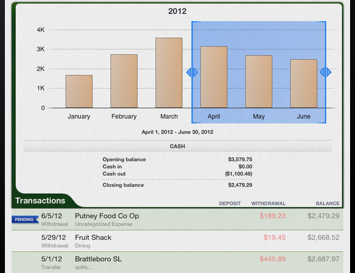Click the splits... category label
Viewport: 355px width, 273px height.
coord(84,267)
